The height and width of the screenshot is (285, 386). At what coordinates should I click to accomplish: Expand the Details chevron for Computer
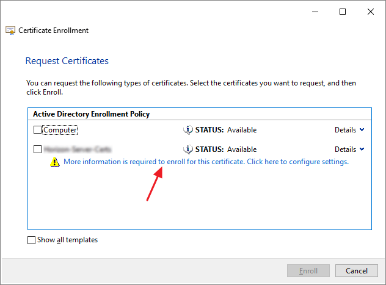(x=362, y=130)
